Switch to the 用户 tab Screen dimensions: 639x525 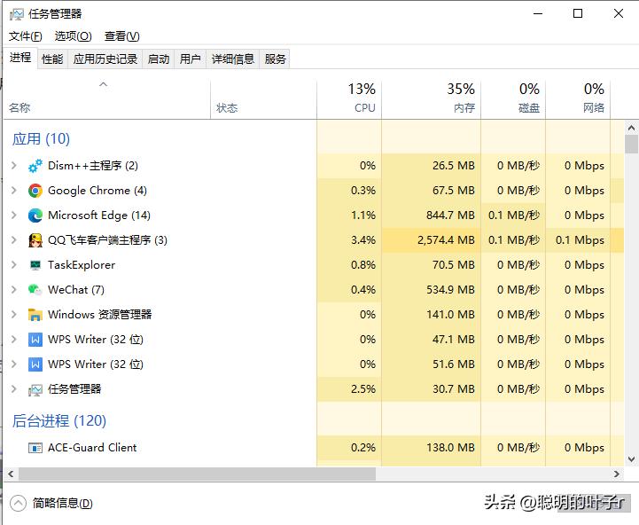coord(191,59)
